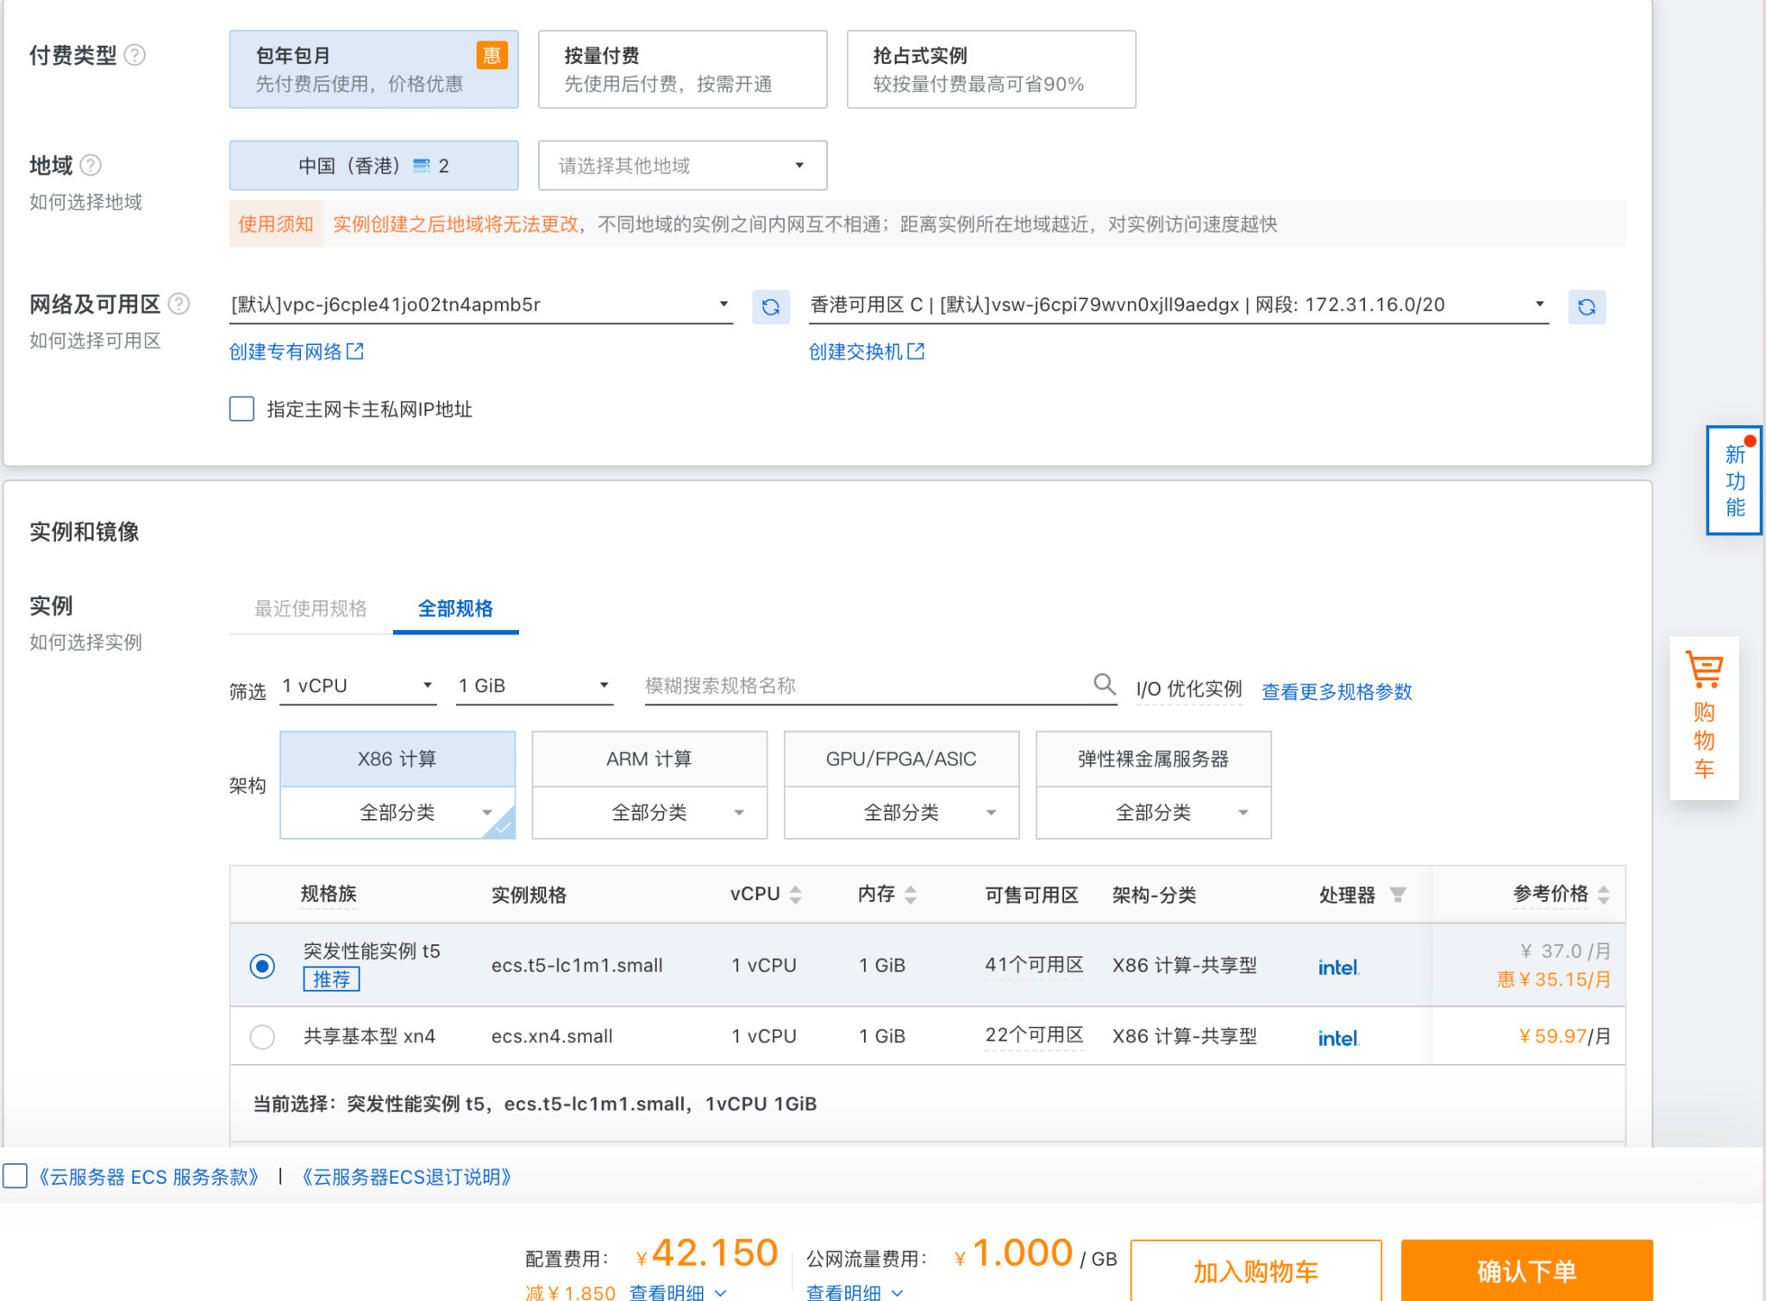Click ecs.xn4.small instance spec cell
Screen dimensions: 1766x1301
552,1036
